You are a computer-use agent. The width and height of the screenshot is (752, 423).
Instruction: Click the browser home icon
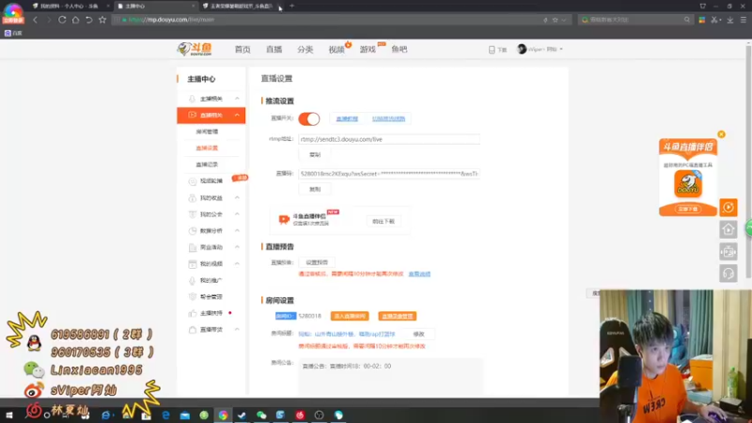click(75, 20)
